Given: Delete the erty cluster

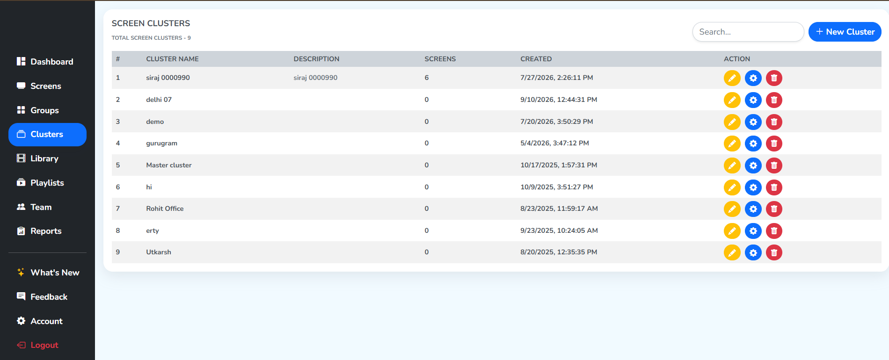Looking at the screenshot, I should [x=774, y=231].
